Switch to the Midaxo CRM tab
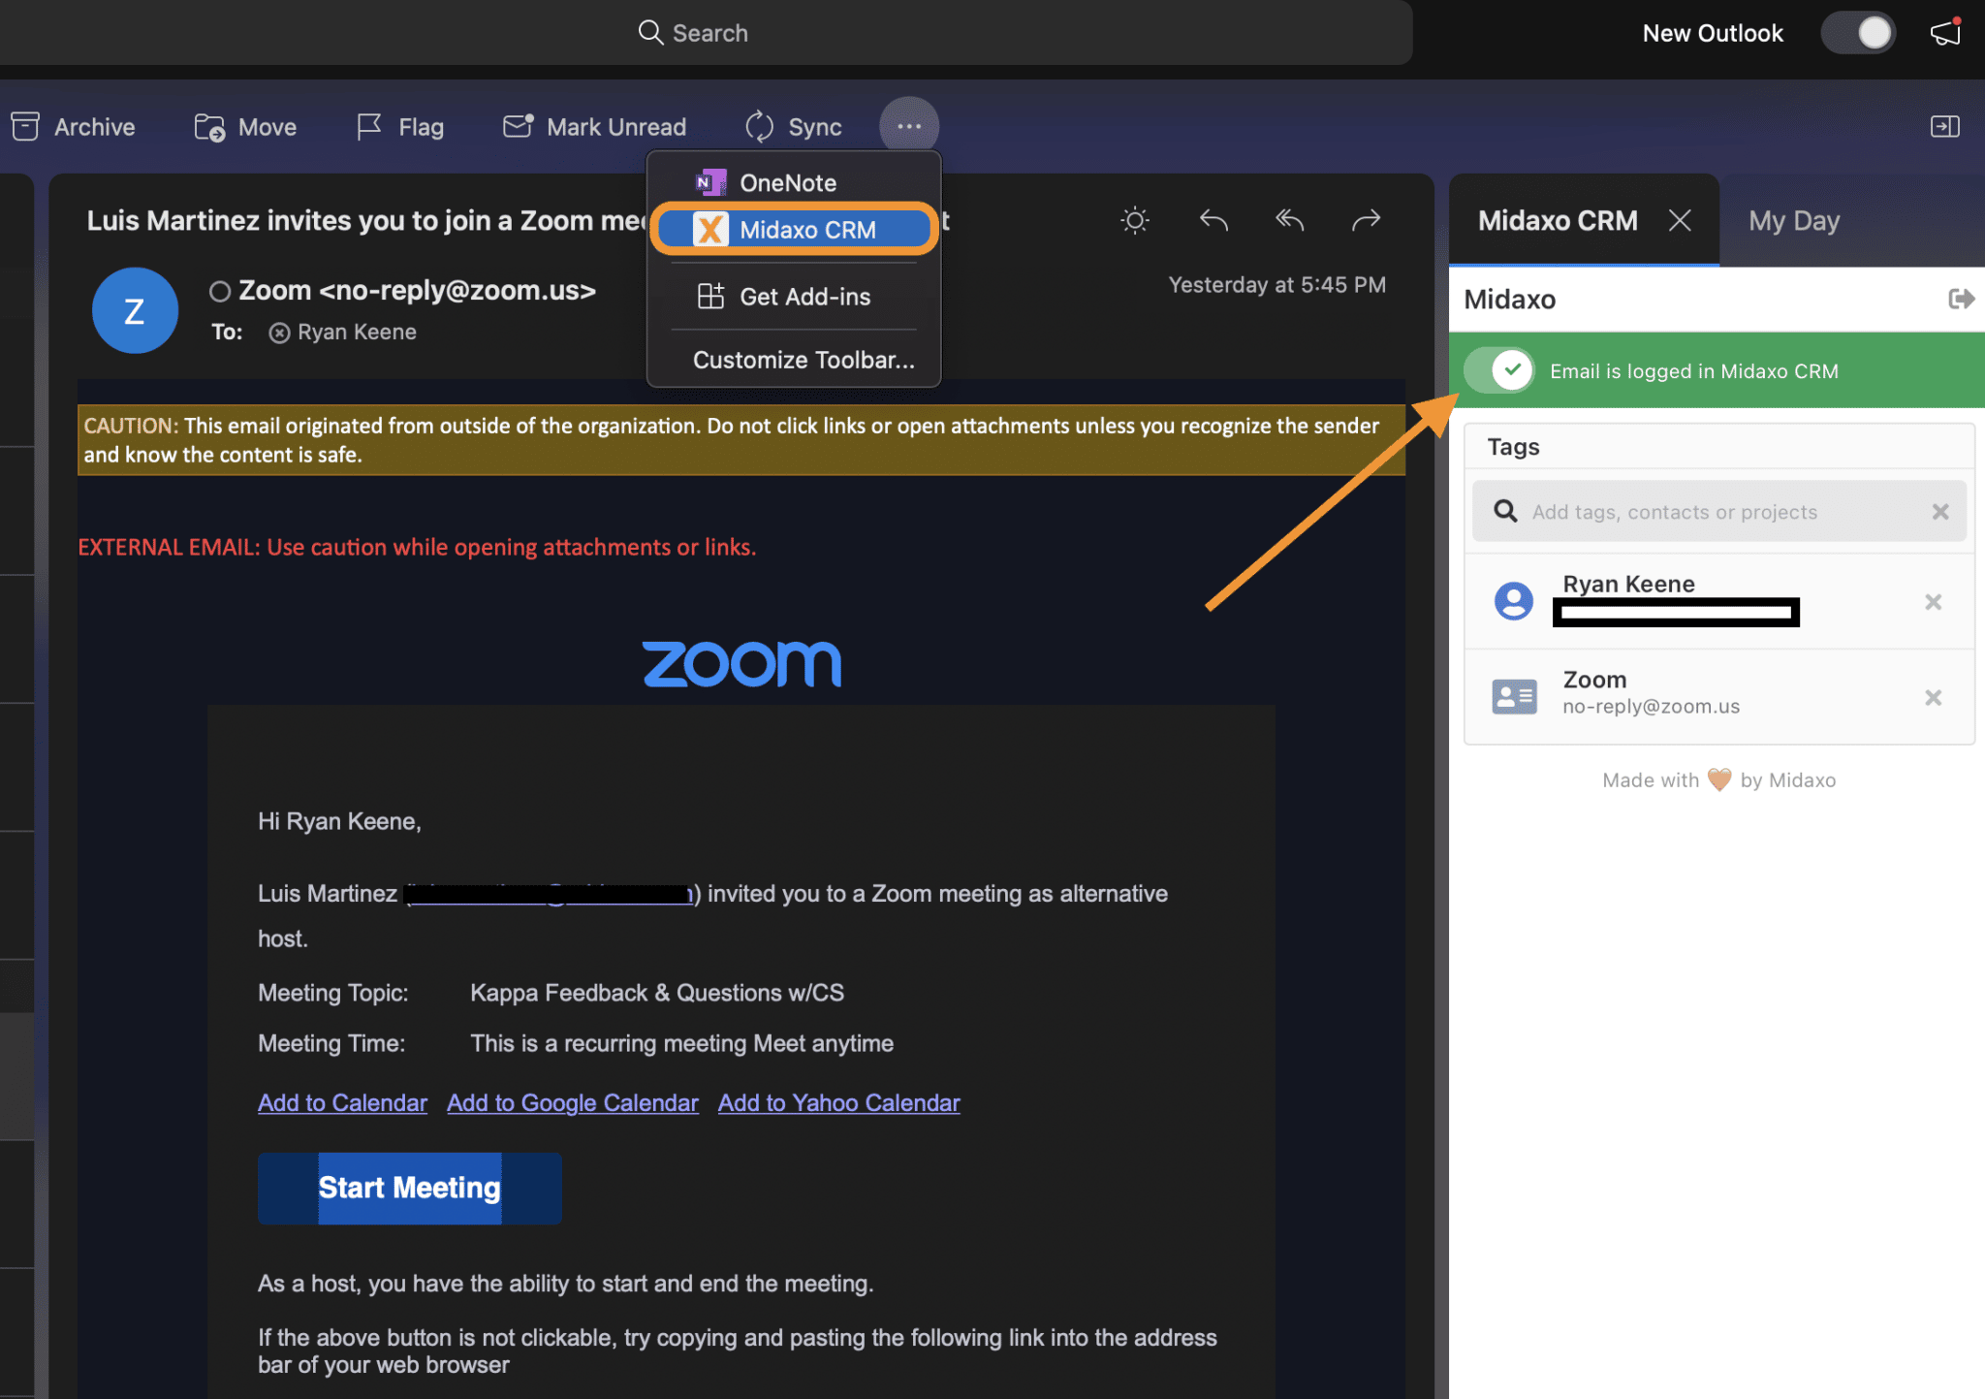Viewport: 1985px width, 1399px height. coord(1558,221)
